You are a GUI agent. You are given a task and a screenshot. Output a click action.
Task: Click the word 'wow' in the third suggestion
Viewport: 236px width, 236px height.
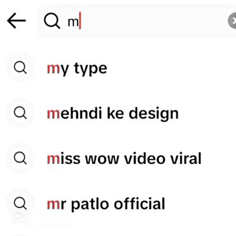point(102,160)
